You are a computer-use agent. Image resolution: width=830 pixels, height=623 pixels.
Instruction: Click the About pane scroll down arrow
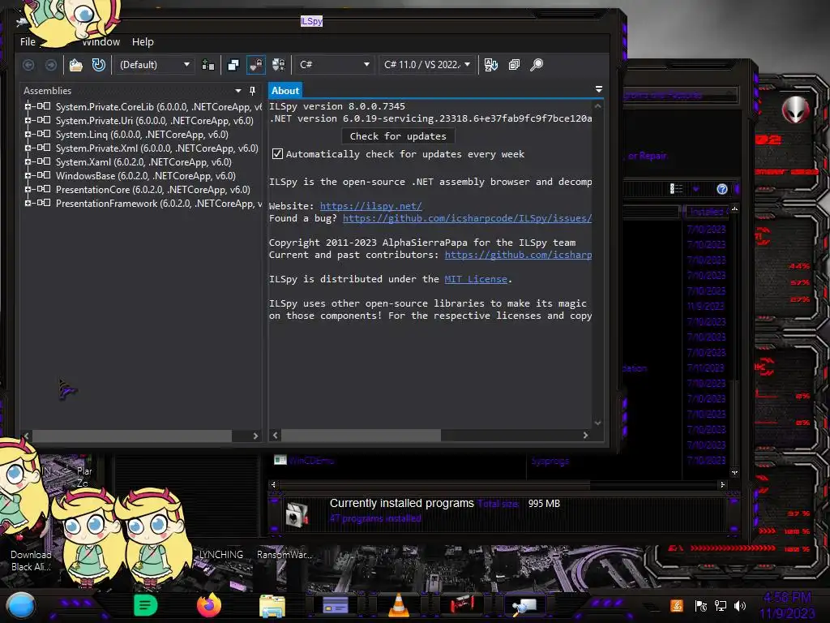597,423
